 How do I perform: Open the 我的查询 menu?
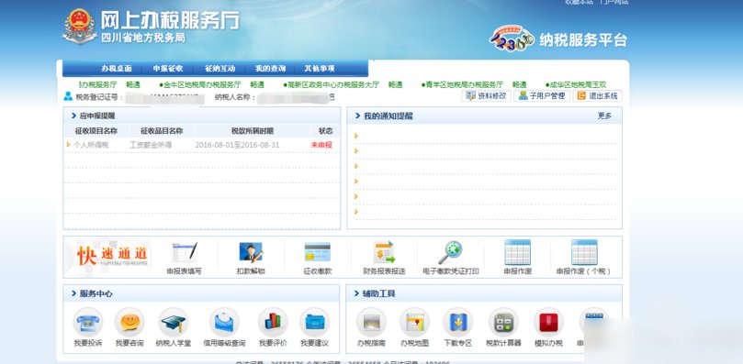pos(270,69)
